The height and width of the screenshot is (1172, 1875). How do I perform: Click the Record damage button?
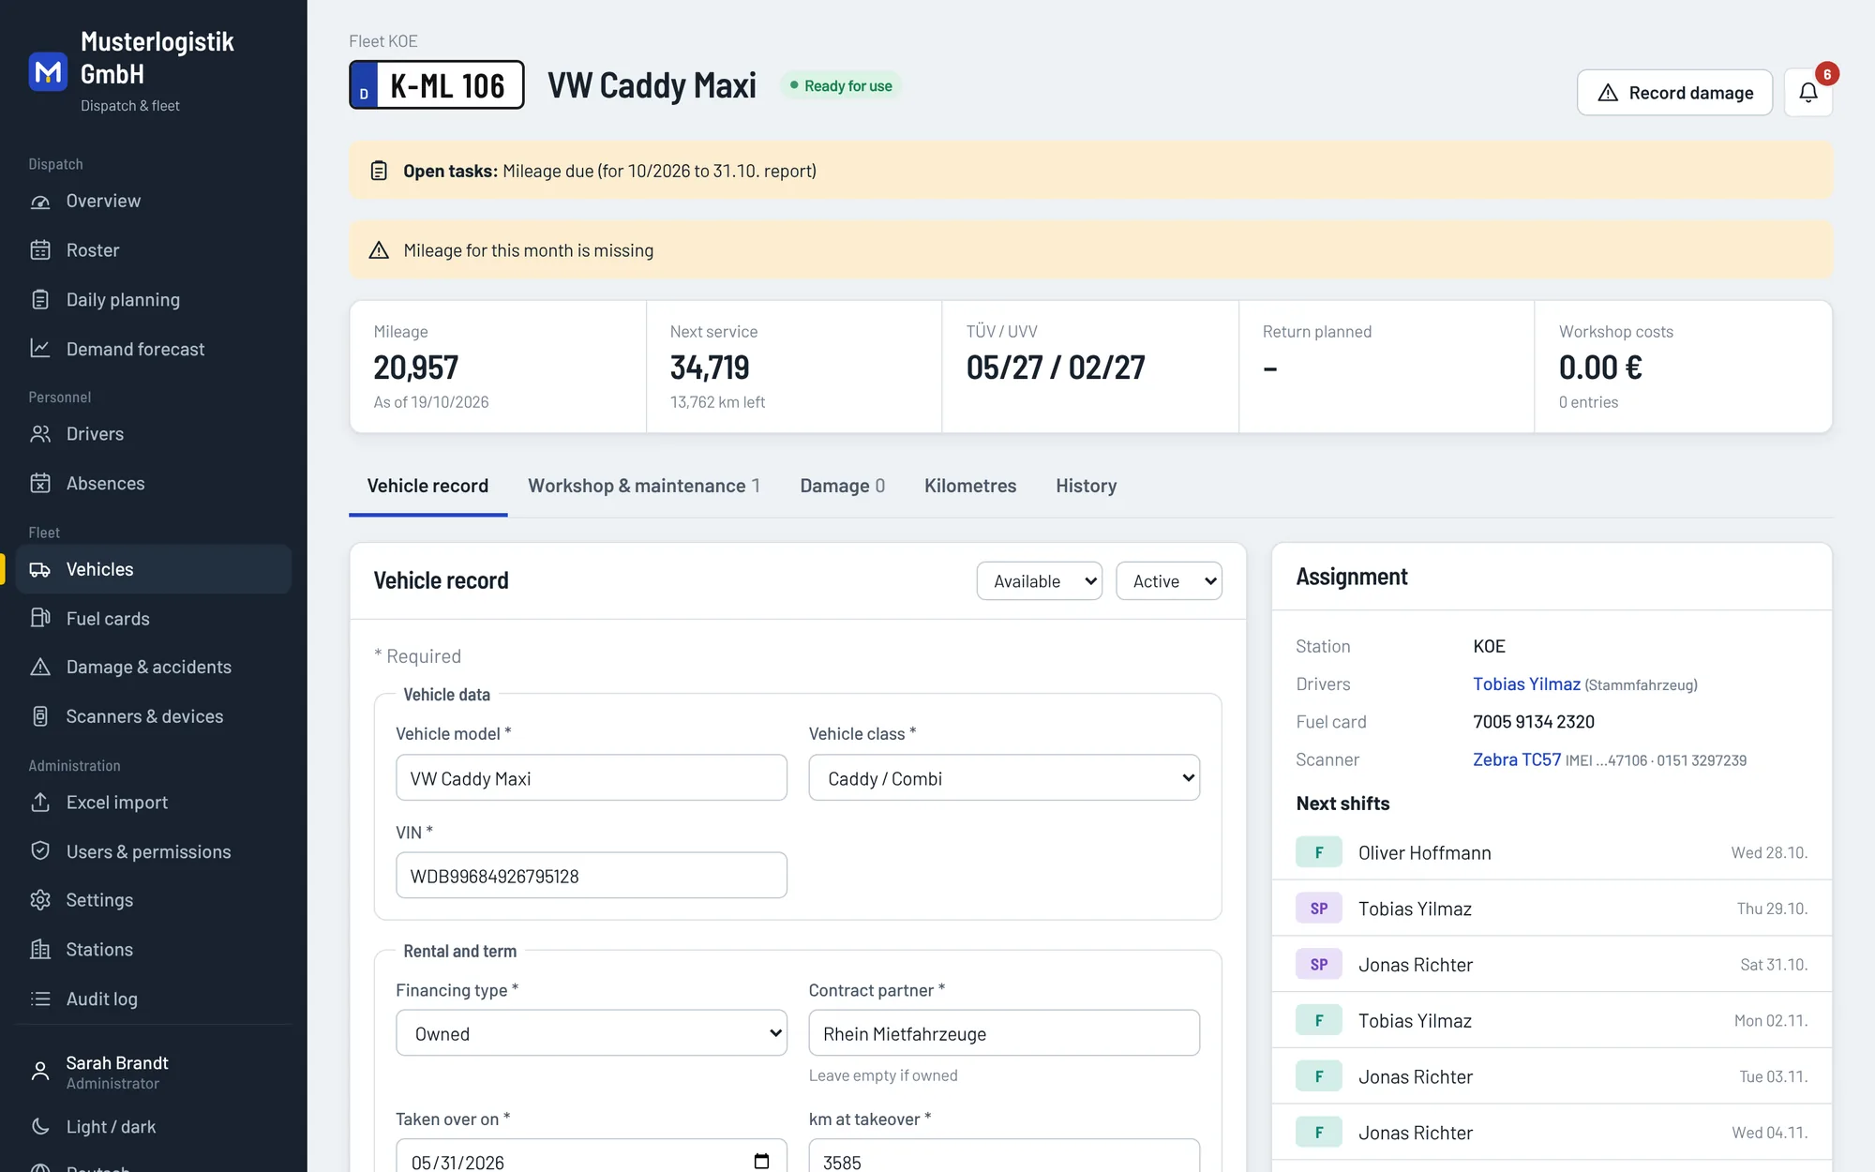[x=1674, y=93]
